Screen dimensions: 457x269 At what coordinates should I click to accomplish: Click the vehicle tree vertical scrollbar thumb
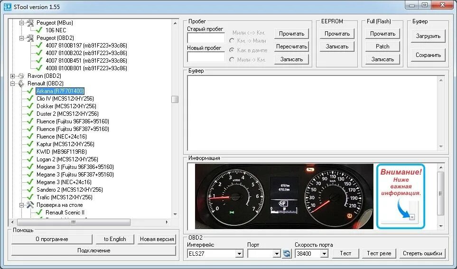[175, 99]
